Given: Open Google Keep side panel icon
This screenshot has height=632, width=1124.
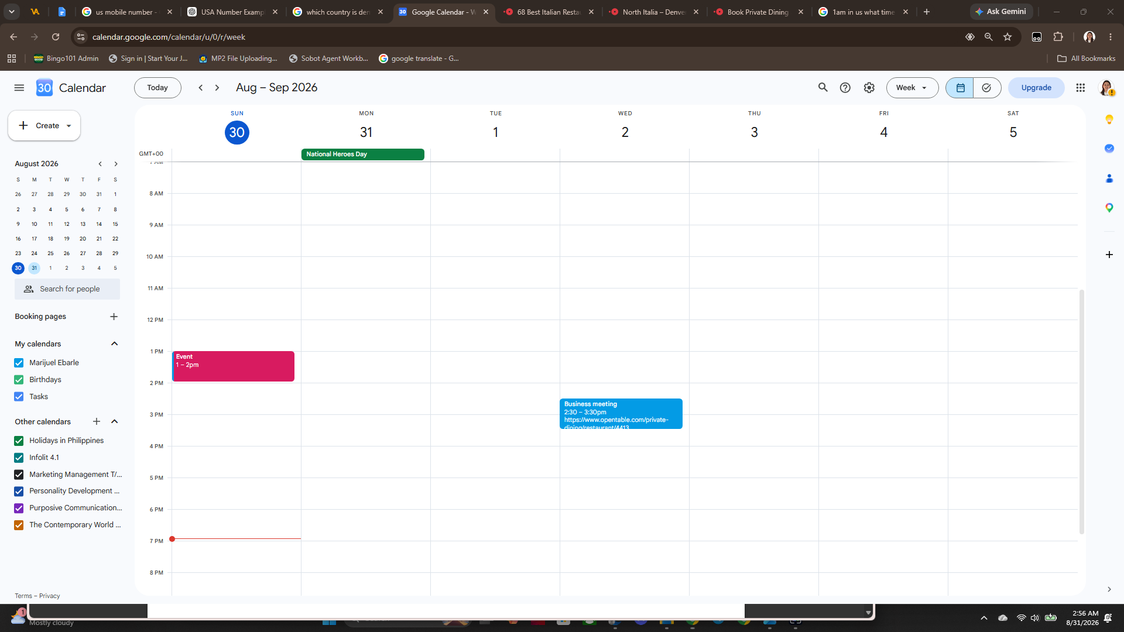Looking at the screenshot, I should pos(1109,119).
